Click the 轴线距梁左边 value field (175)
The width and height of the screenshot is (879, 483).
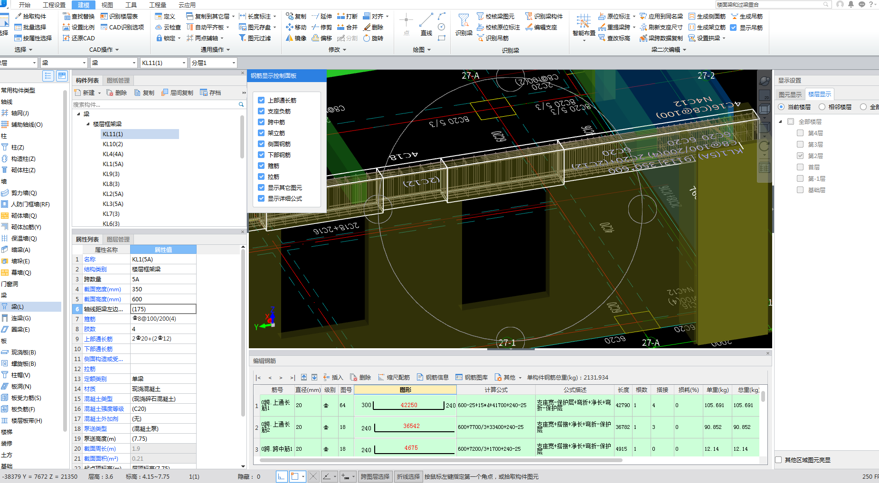(163, 309)
